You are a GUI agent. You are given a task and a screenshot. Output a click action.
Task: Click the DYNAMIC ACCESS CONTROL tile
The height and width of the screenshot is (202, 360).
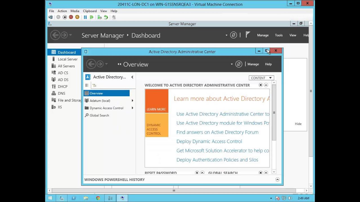157,125
